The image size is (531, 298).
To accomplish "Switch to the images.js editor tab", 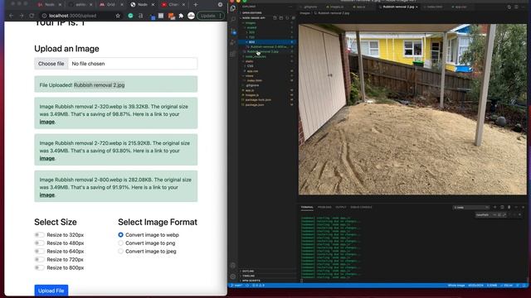I will point(335,7).
